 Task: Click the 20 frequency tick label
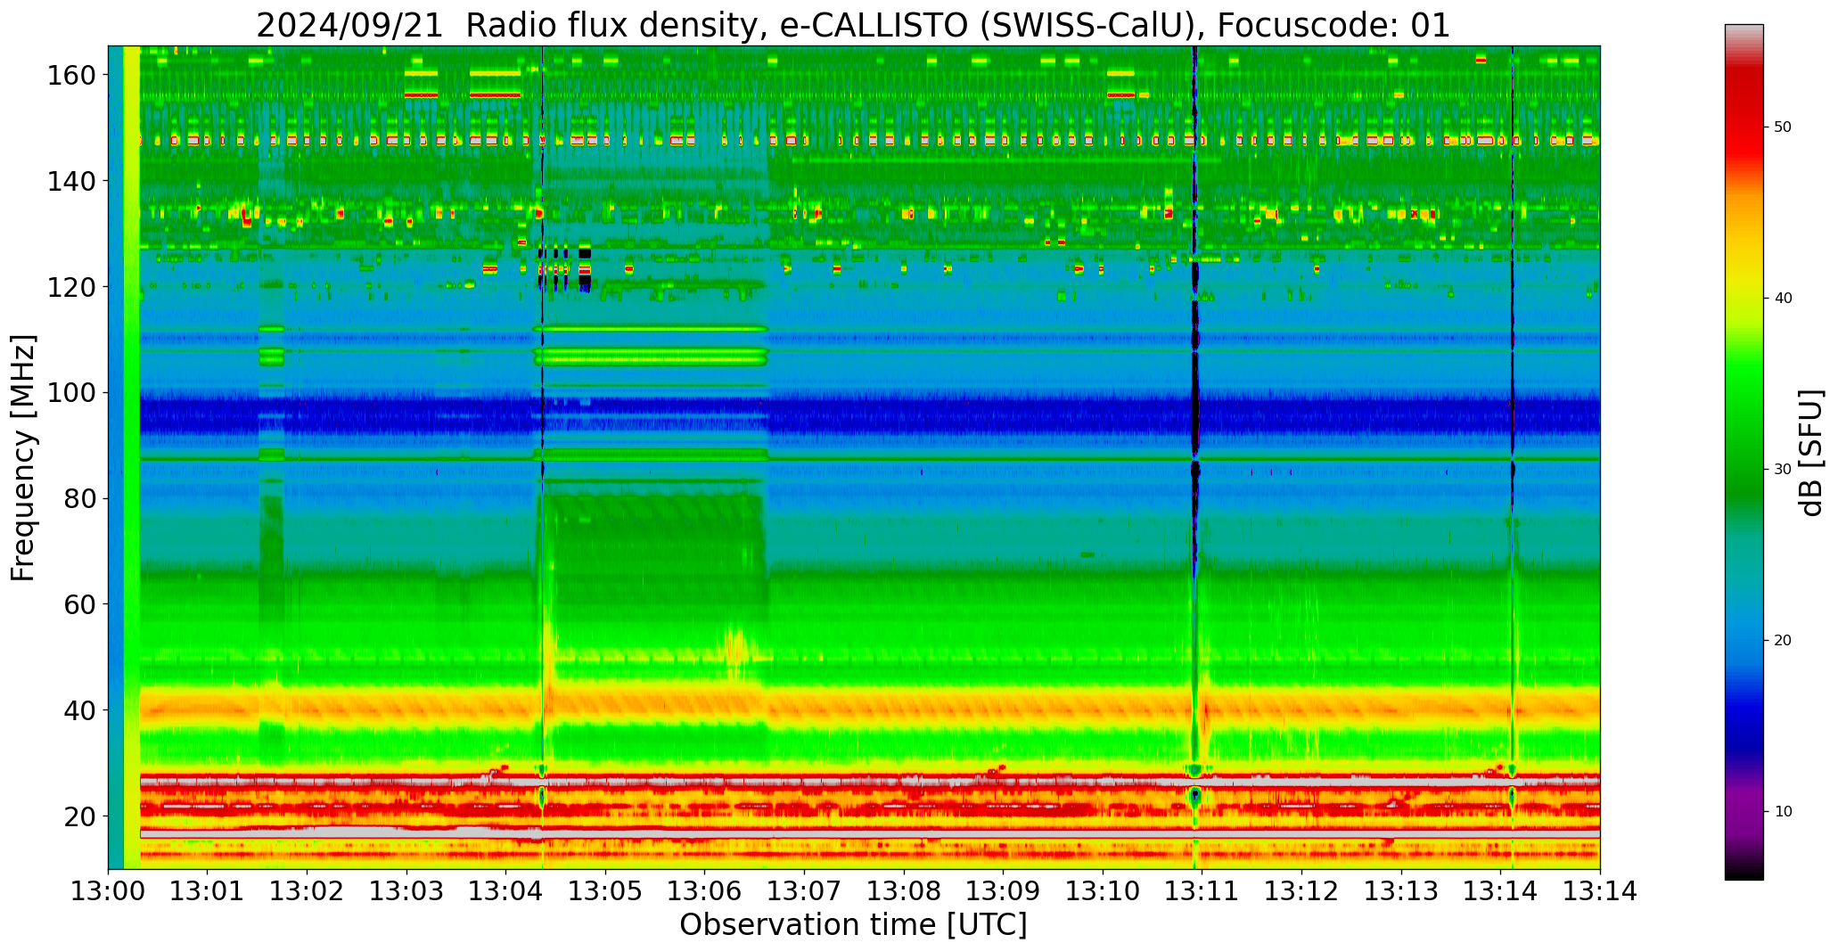(79, 816)
